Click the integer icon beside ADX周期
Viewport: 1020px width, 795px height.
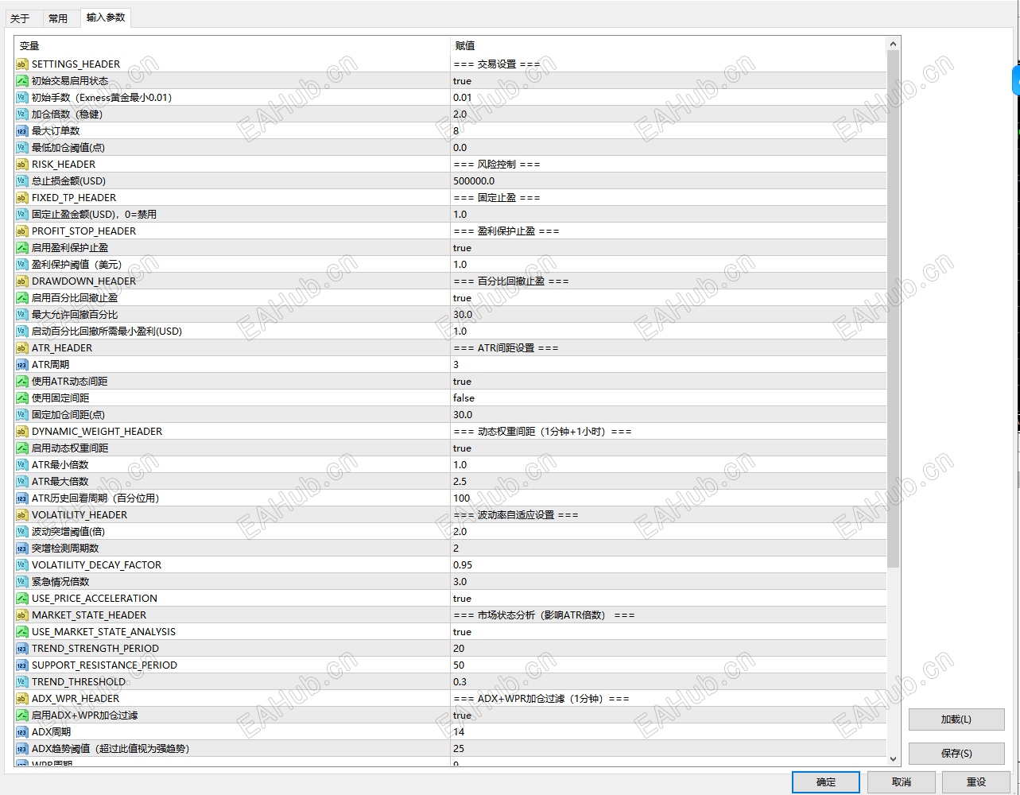coord(22,732)
